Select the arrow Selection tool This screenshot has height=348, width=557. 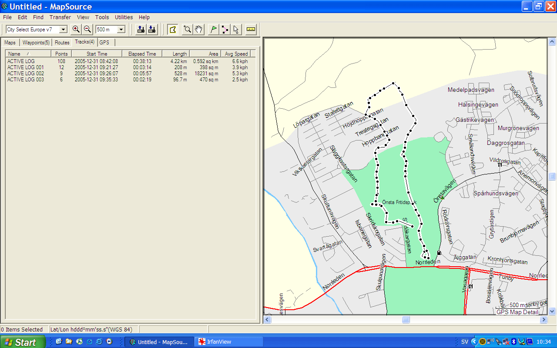tap(235, 29)
